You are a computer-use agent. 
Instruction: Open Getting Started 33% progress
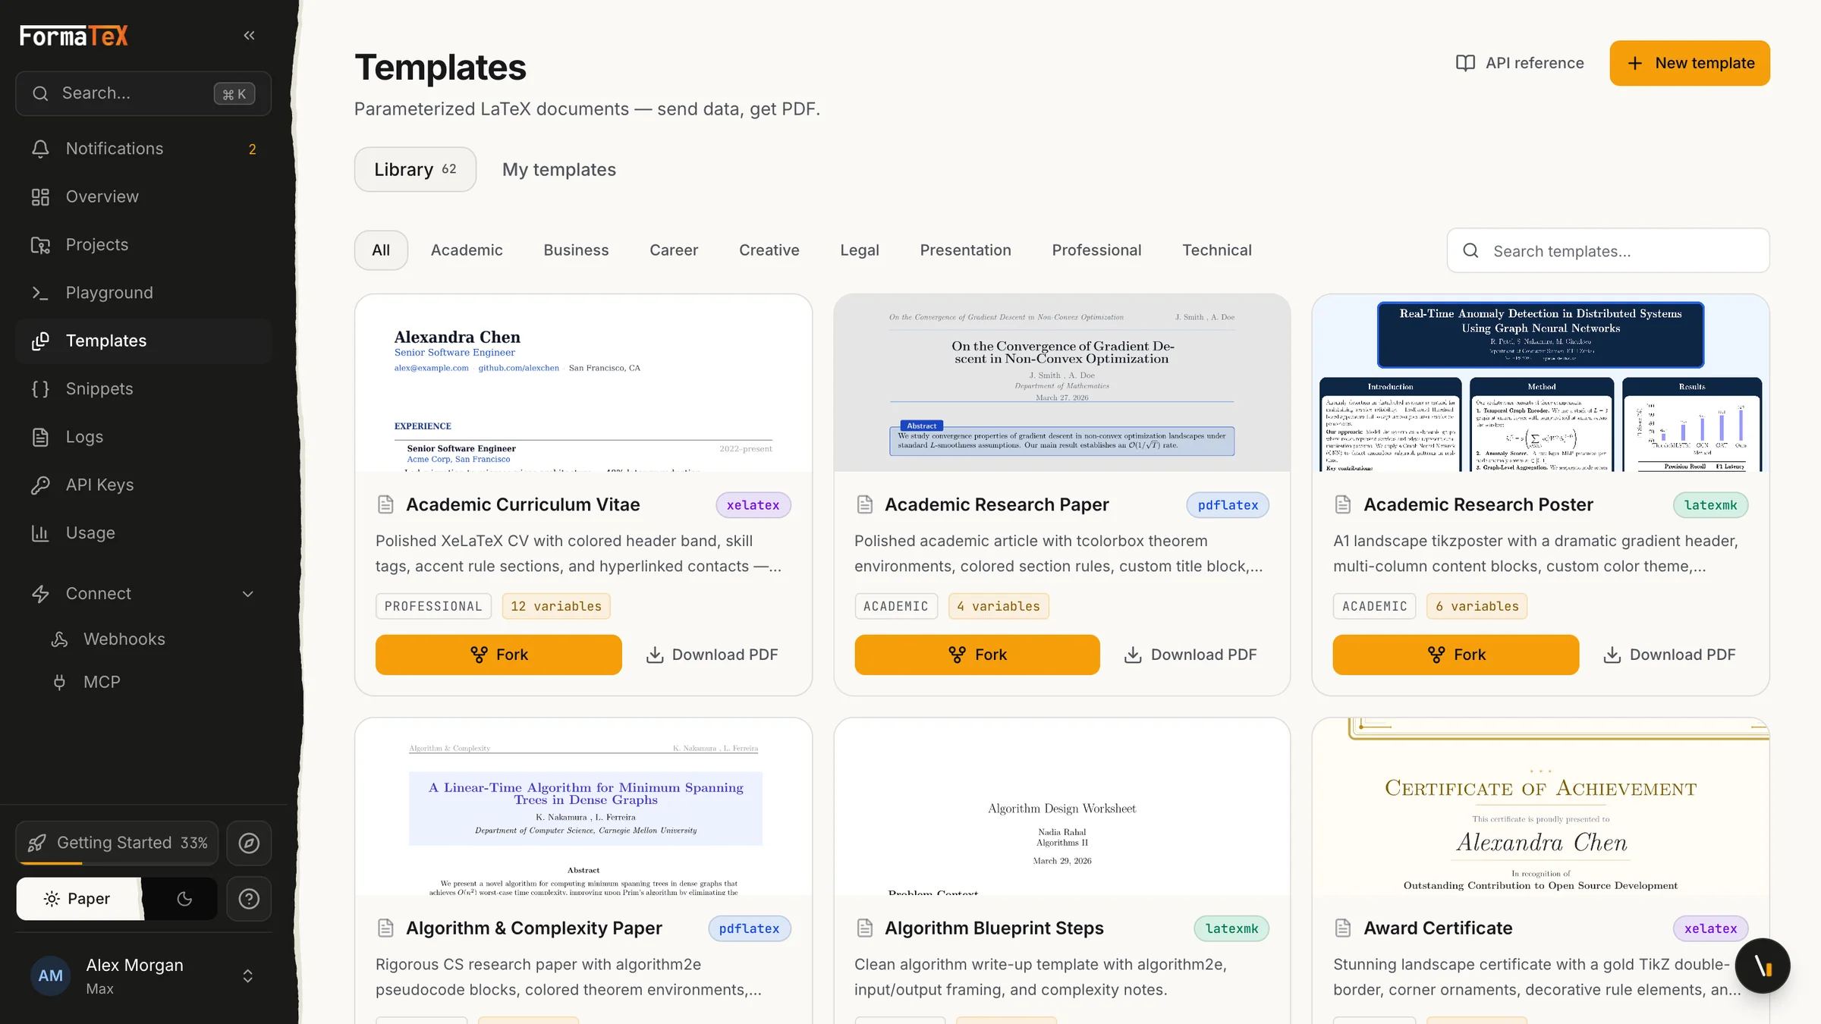pyautogui.click(x=117, y=843)
